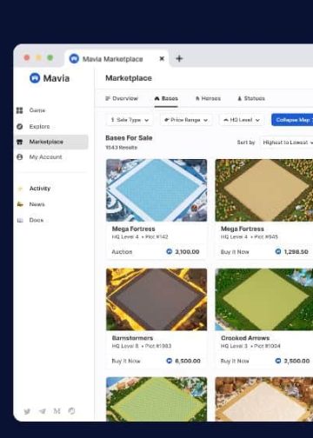Open the green base thumbnail under Barnstormers
313x438 pixels.
[x=156, y=399]
